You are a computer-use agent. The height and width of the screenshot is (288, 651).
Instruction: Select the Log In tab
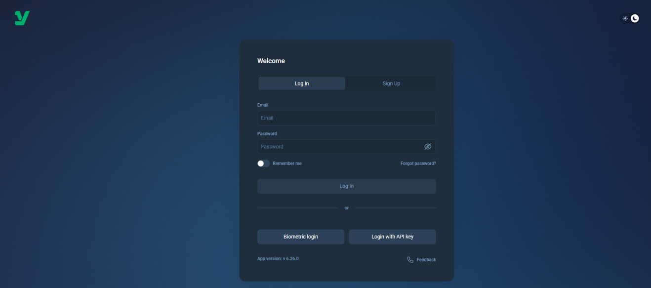(302, 83)
